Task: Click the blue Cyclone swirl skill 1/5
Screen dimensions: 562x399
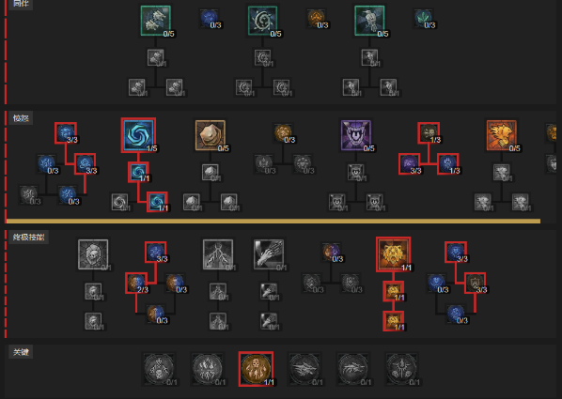Action: coord(138,135)
